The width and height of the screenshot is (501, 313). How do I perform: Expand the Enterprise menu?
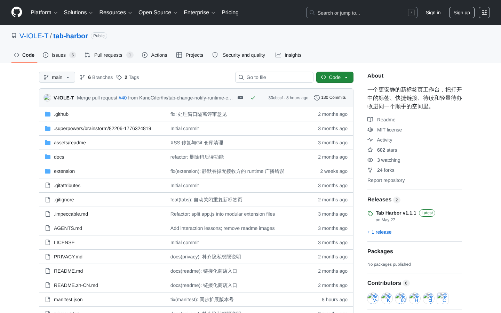[199, 13]
